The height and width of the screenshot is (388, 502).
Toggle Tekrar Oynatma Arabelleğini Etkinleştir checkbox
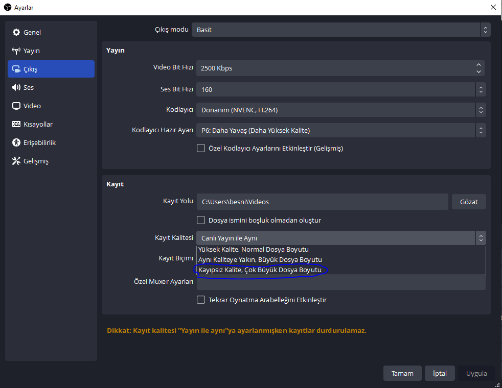click(x=201, y=300)
